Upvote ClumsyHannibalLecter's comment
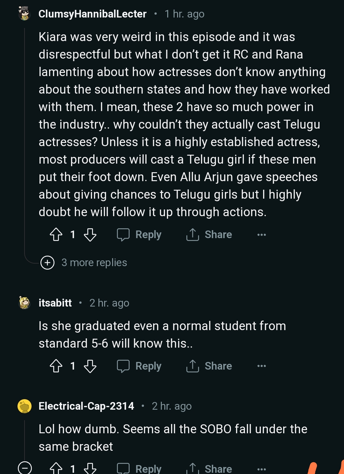Image resolution: width=344 pixels, height=474 pixels. point(56,235)
